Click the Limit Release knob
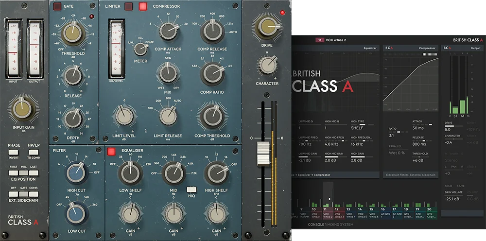486x241 pixels. pos(168,116)
